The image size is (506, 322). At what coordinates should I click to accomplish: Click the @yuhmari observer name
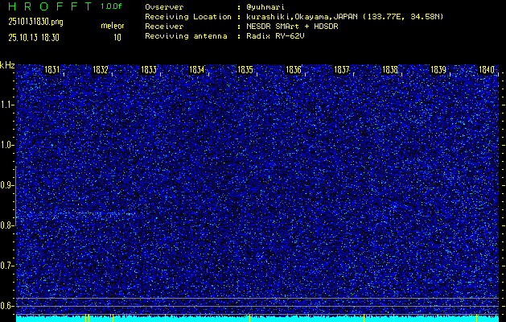pyautogui.click(x=267, y=6)
